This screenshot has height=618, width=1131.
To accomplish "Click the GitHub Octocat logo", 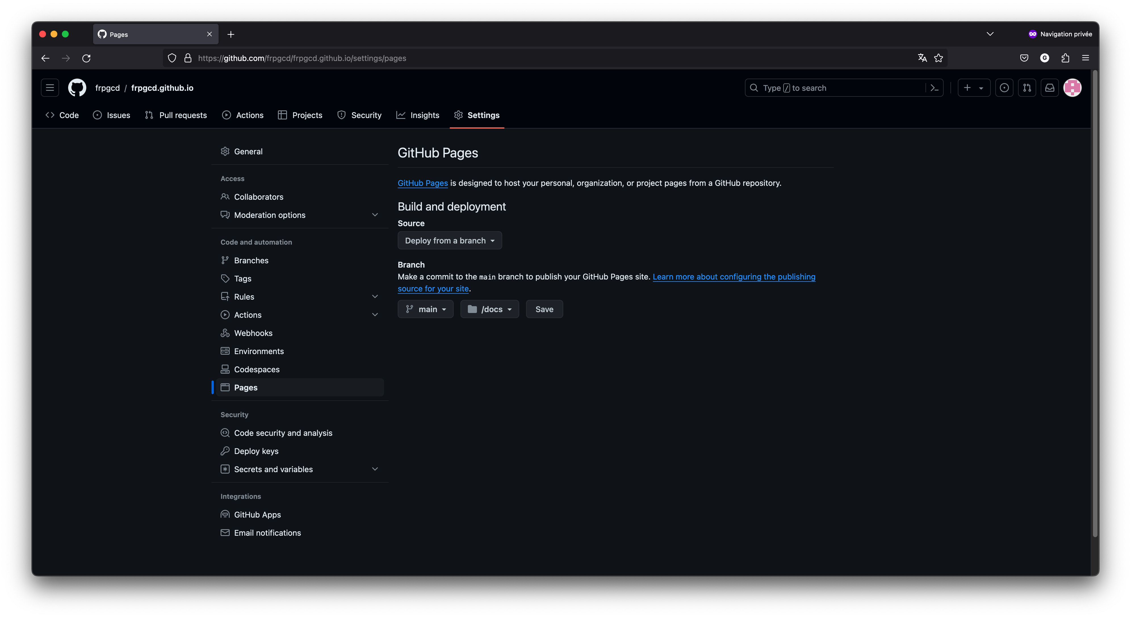I will pyautogui.click(x=77, y=88).
